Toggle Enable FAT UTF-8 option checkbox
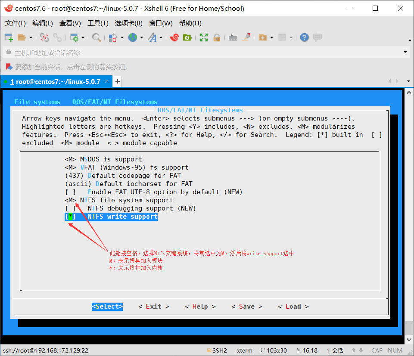This screenshot has height=356, width=414. (x=71, y=192)
